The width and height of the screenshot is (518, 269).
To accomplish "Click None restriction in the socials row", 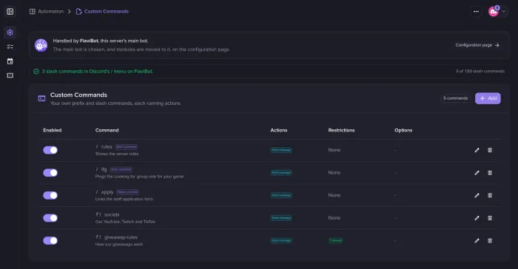I will pos(334,218).
